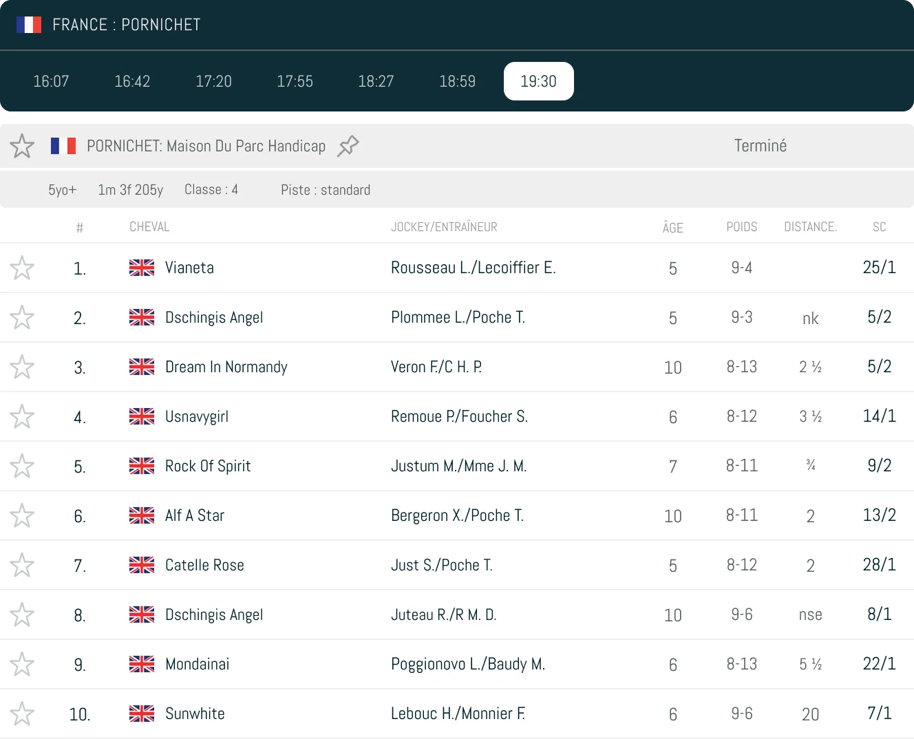The width and height of the screenshot is (914, 739).
Task: Favorite the Pornichet race with the star
Action: tap(22, 146)
